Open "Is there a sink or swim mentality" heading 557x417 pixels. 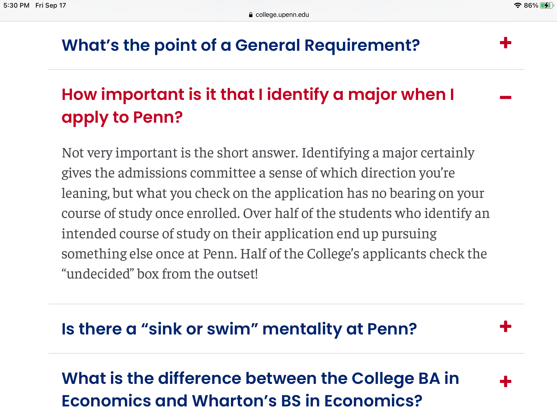(x=239, y=329)
